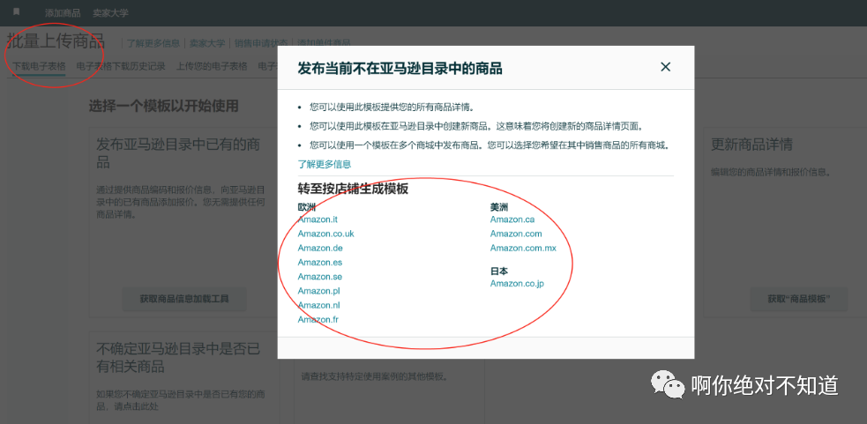
Task: Click the bookmark flag icon in top bar
Action: [17, 11]
